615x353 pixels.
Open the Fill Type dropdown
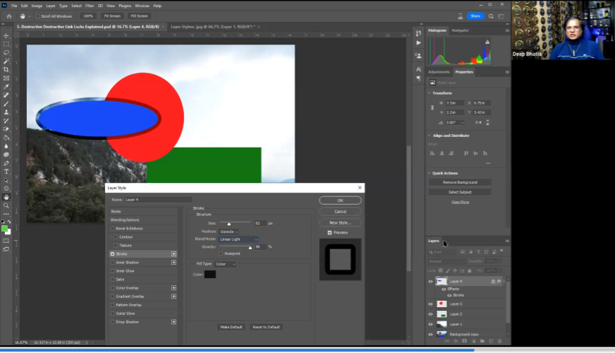tap(226, 264)
